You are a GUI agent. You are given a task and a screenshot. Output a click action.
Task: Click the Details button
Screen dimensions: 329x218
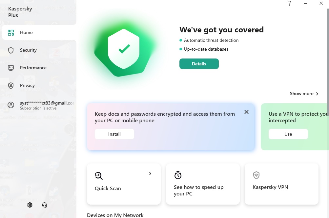[x=199, y=64]
